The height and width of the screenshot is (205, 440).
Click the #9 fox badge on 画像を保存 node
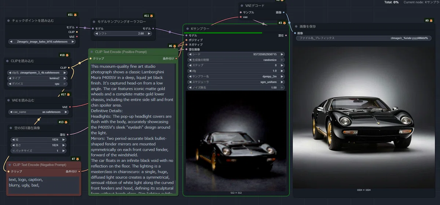(x=429, y=20)
